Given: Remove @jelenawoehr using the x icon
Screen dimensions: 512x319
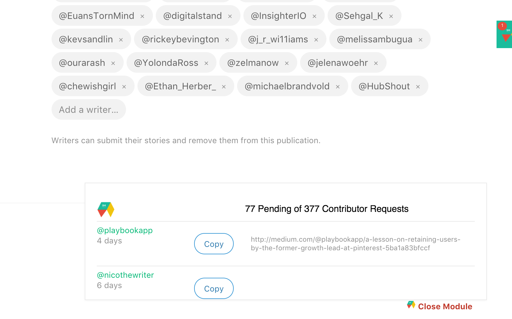Looking at the screenshot, I should pyautogui.click(x=376, y=64).
